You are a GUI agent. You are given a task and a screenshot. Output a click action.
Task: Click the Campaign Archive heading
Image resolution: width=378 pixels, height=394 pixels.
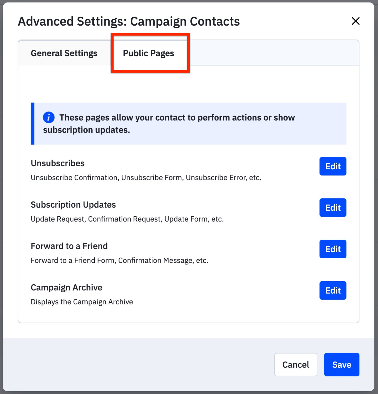coord(67,287)
